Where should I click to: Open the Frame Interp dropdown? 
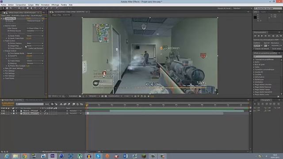click(35, 61)
